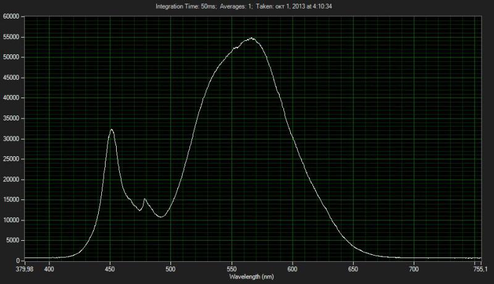Click the Wavelength (nm) axis title
The height and width of the screenshot is (284, 494).
click(250, 277)
